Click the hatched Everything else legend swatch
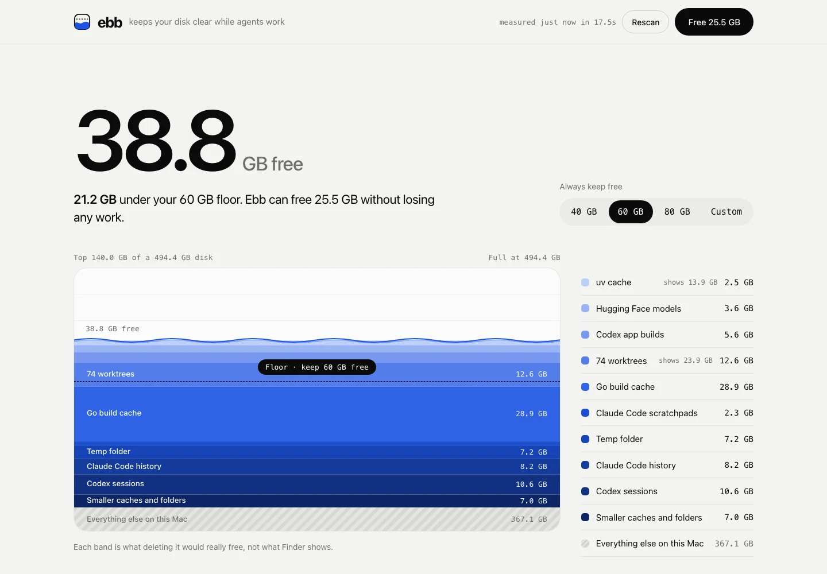This screenshot has width=827, height=574. click(585, 544)
